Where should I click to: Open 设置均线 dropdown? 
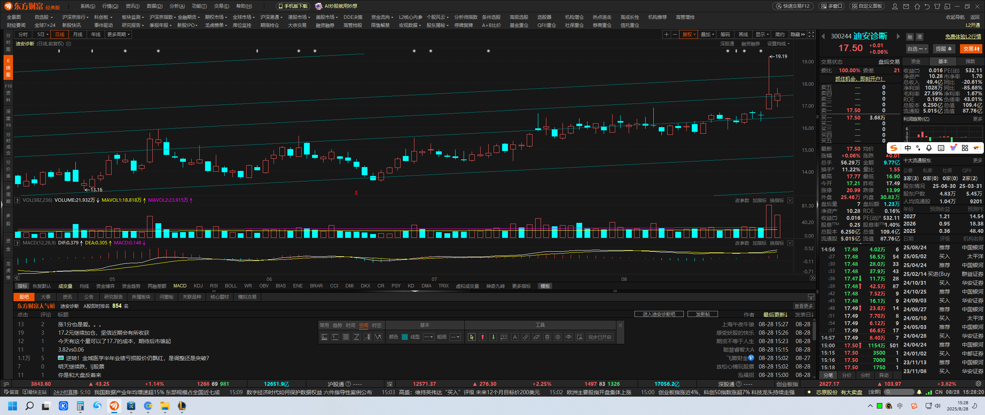pos(778,44)
